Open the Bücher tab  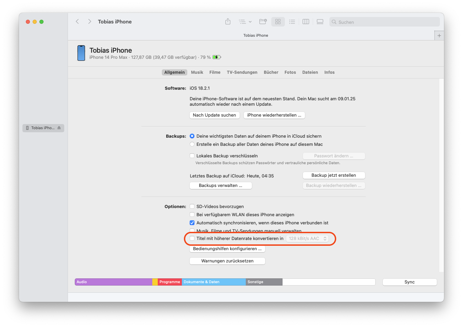click(x=271, y=72)
